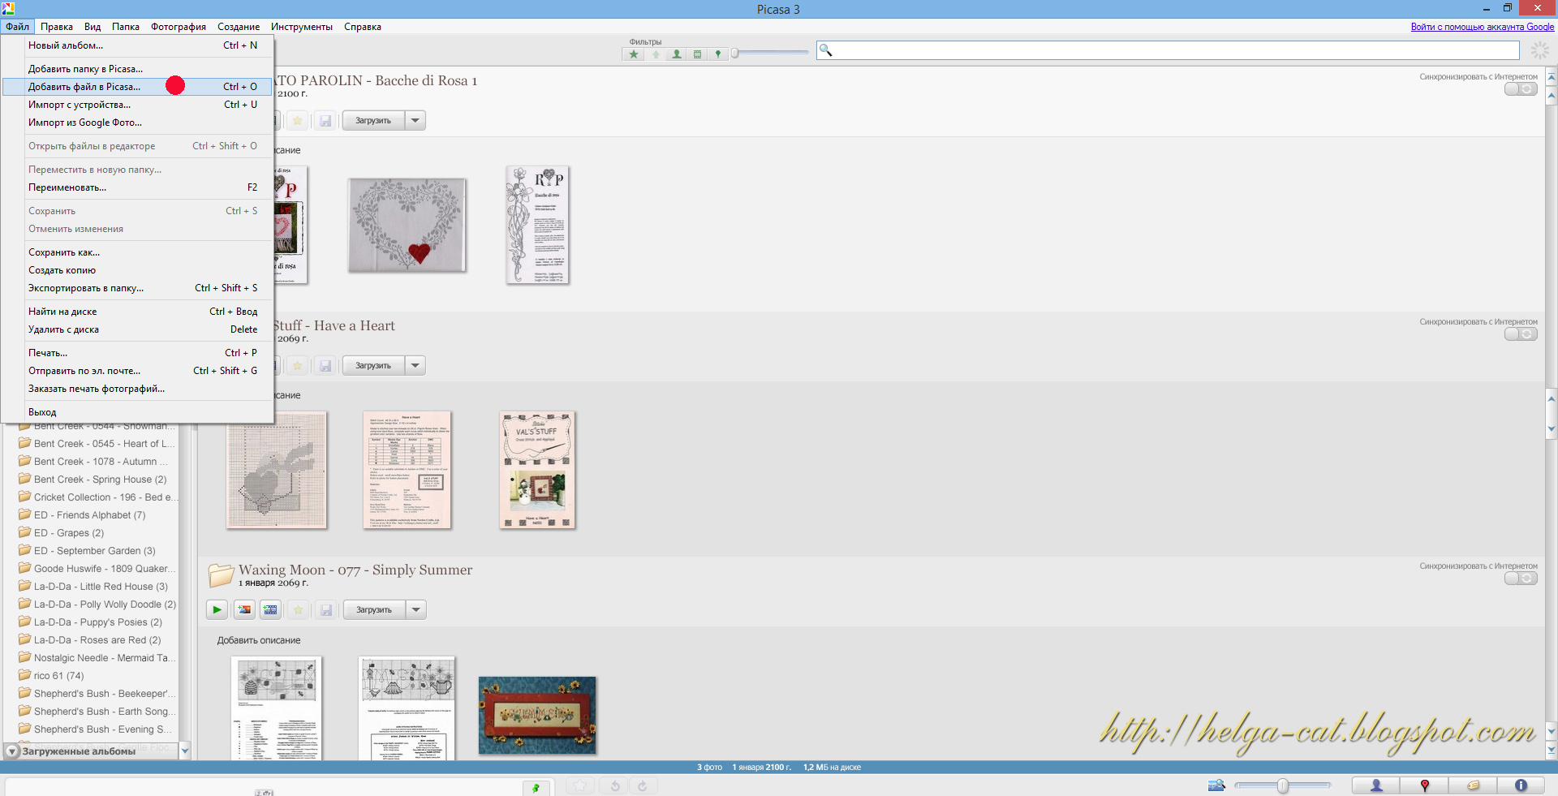Open upload dropdown for Waxing Moon folder

pyautogui.click(x=416, y=609)
